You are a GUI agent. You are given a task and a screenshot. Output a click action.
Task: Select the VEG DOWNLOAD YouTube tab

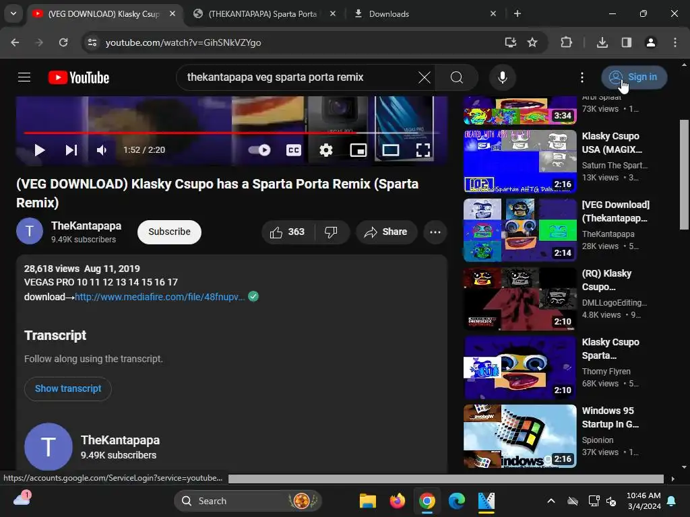104,14
